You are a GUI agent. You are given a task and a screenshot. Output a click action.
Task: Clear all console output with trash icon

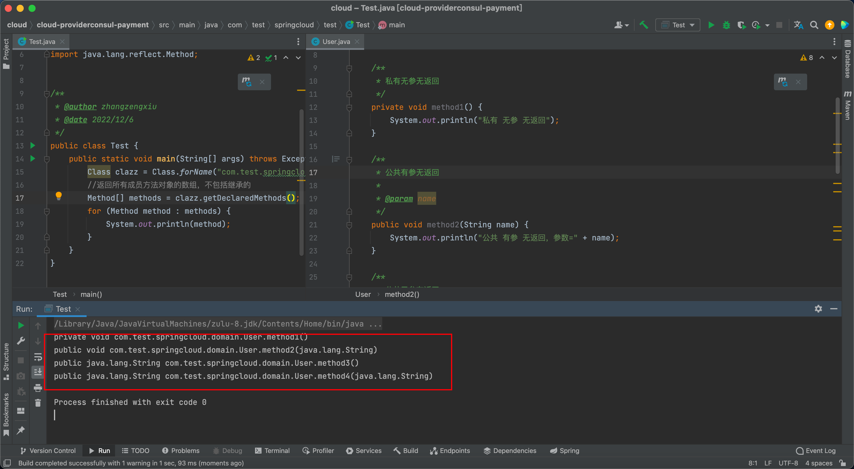click(x=38, y=403)
